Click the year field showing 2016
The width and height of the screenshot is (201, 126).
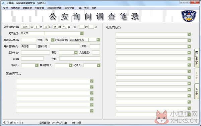pos(25,27)
